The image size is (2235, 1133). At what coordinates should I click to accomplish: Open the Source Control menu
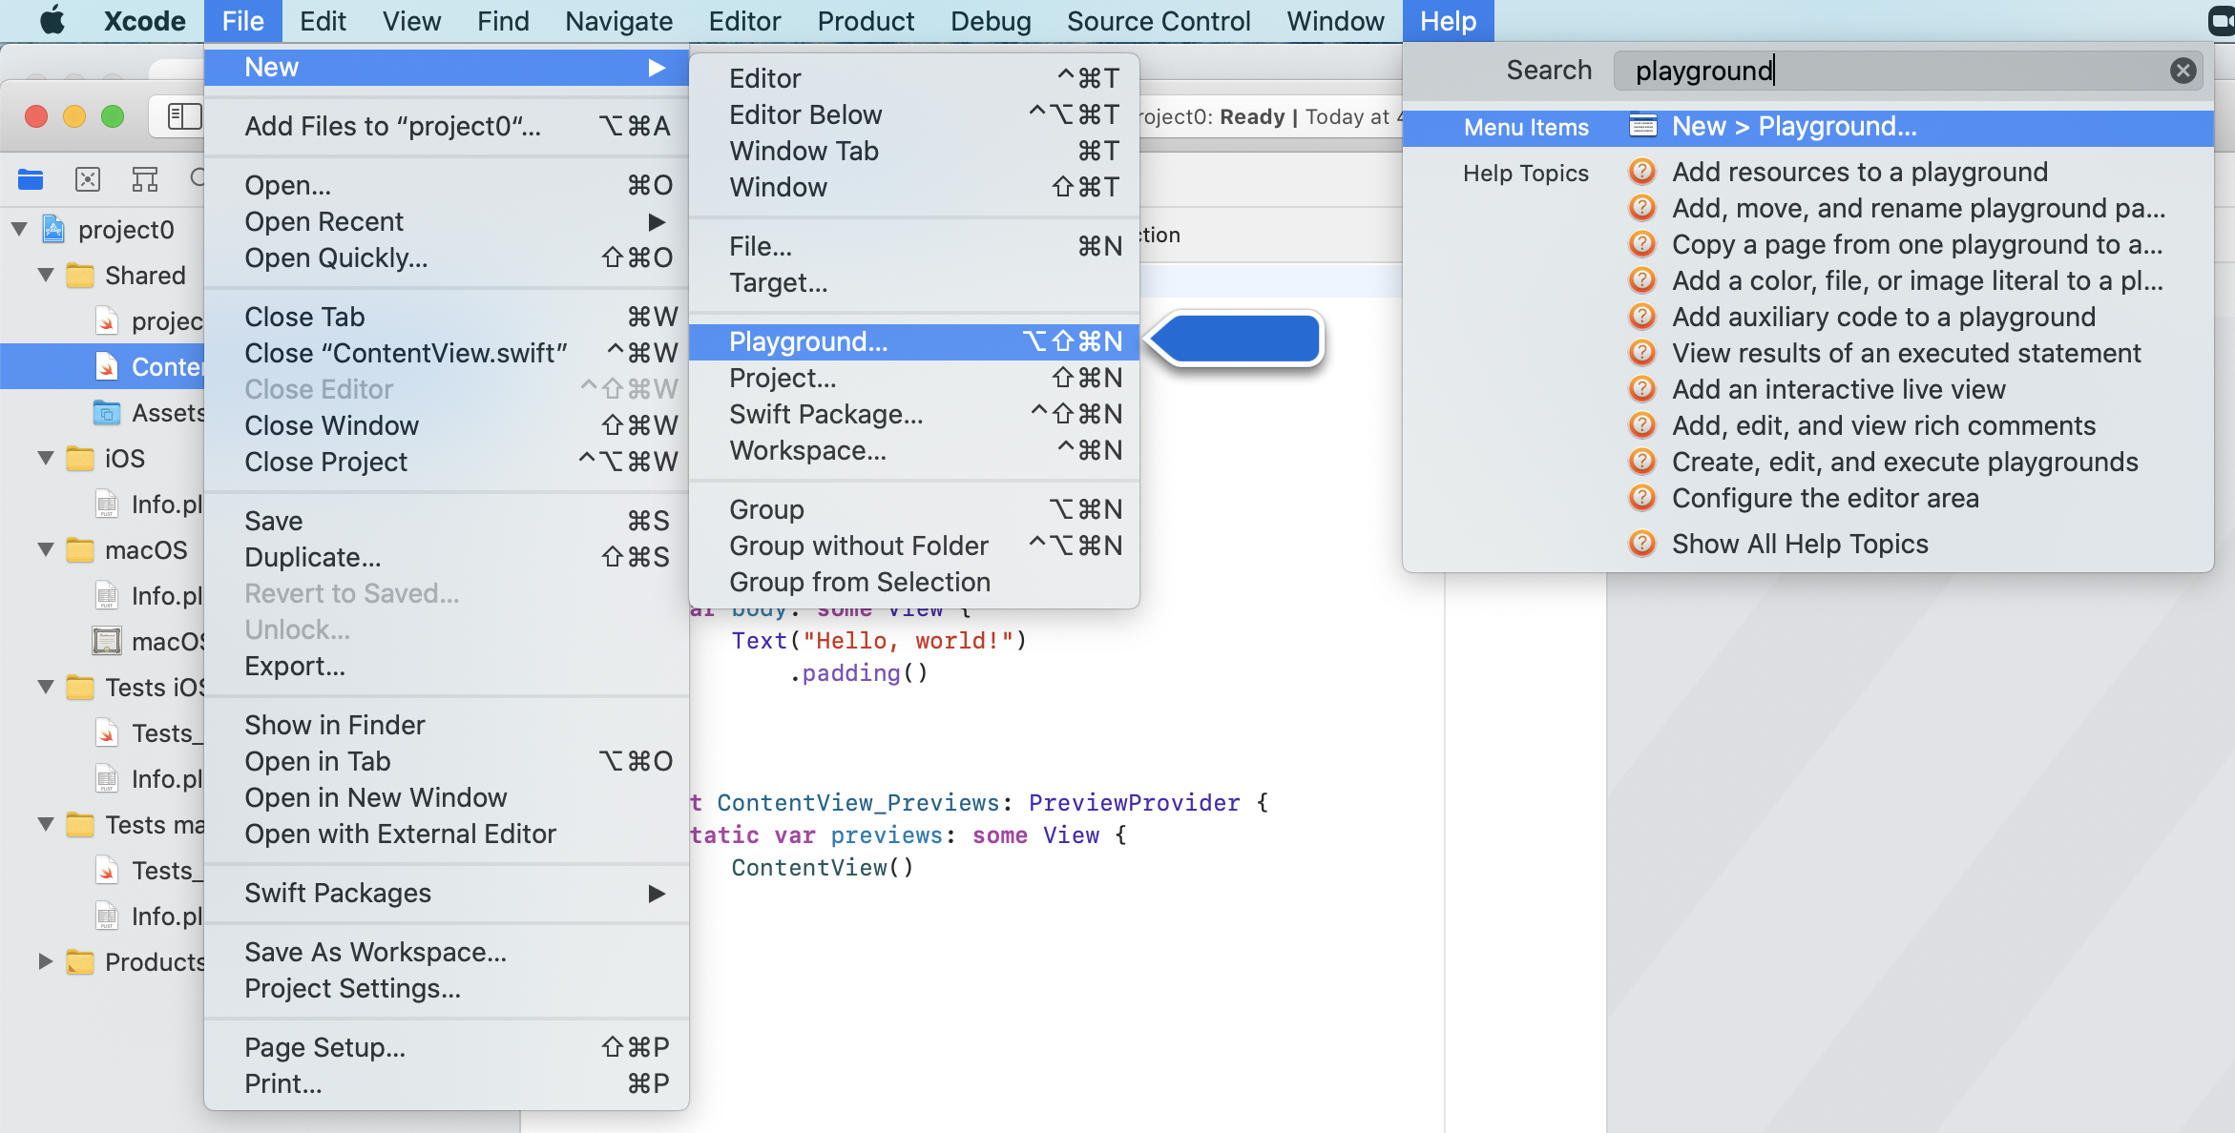tap(1158, 21)
